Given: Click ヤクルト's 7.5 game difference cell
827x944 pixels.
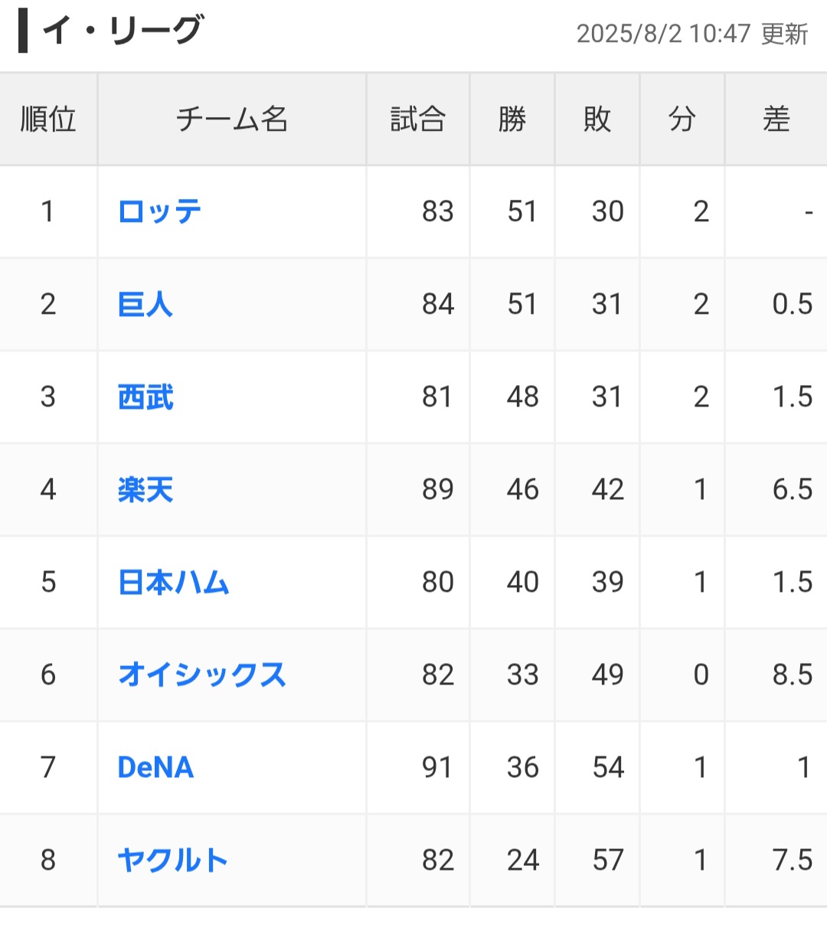Looking at the screenshot, I should point(792,860).
